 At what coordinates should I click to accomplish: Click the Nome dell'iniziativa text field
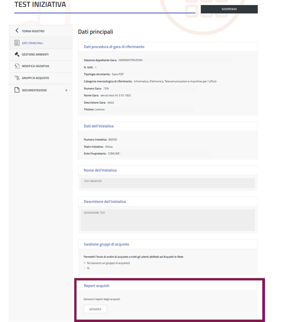(x=168, y=183)
